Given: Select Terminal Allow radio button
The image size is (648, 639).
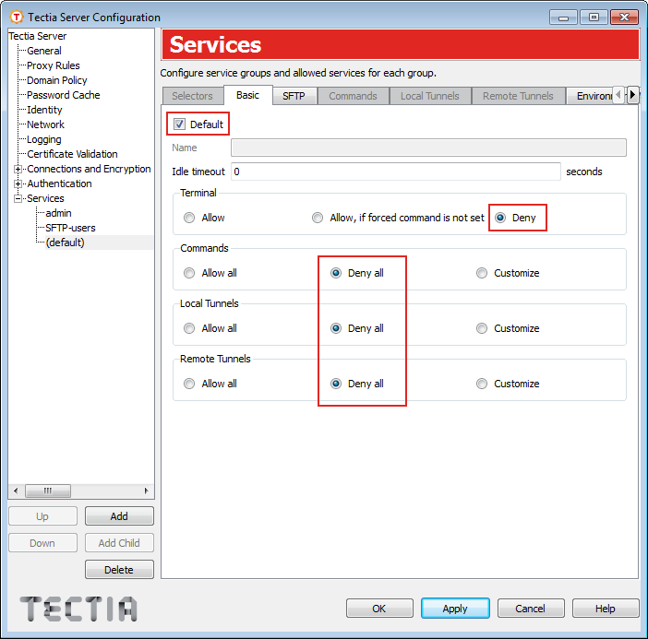Looking at the screenshot, I should pyautogui.click(x=189, y=218).
